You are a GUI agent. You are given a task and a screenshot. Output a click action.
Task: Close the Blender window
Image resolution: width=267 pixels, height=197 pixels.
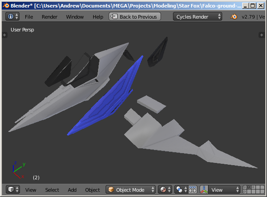[261, 6]
